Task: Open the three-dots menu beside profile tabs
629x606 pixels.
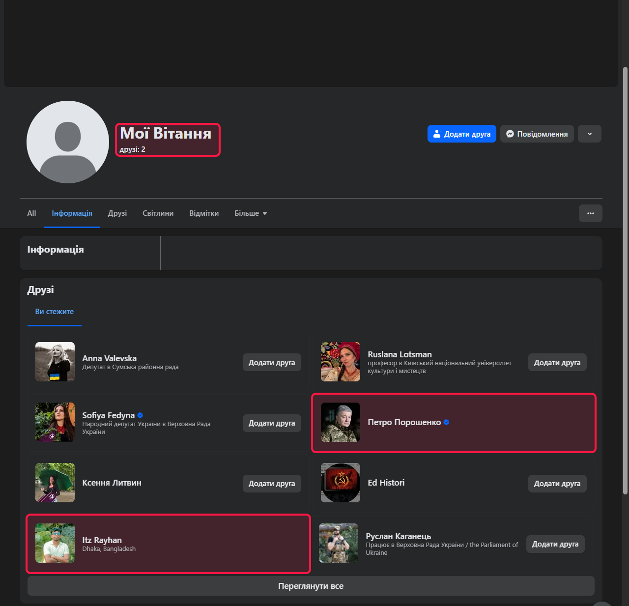Action: coord(590,213)
